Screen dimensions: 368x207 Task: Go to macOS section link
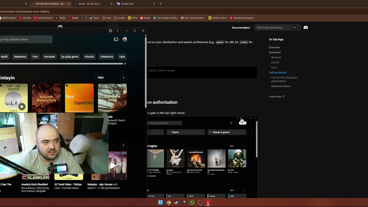pos(275,62)
